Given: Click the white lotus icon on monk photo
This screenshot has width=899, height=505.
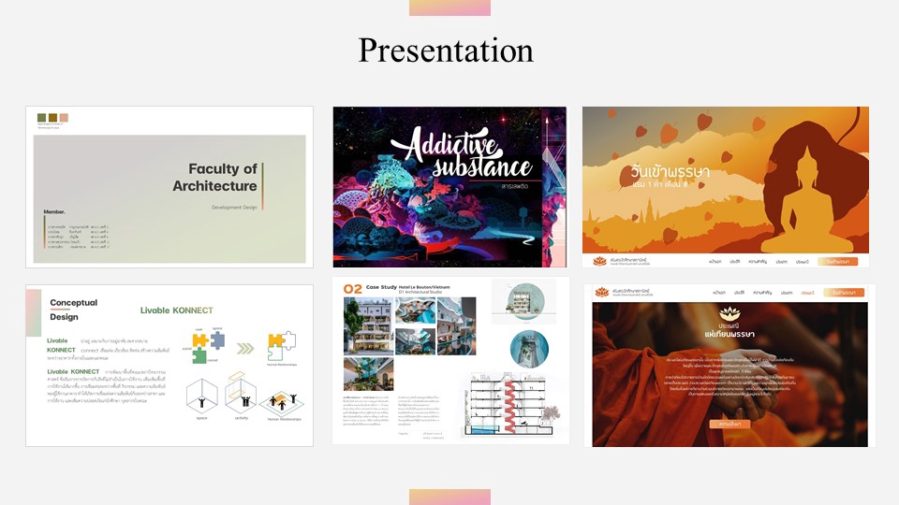Looking at the screenshot, I should [x=730, y=313].
